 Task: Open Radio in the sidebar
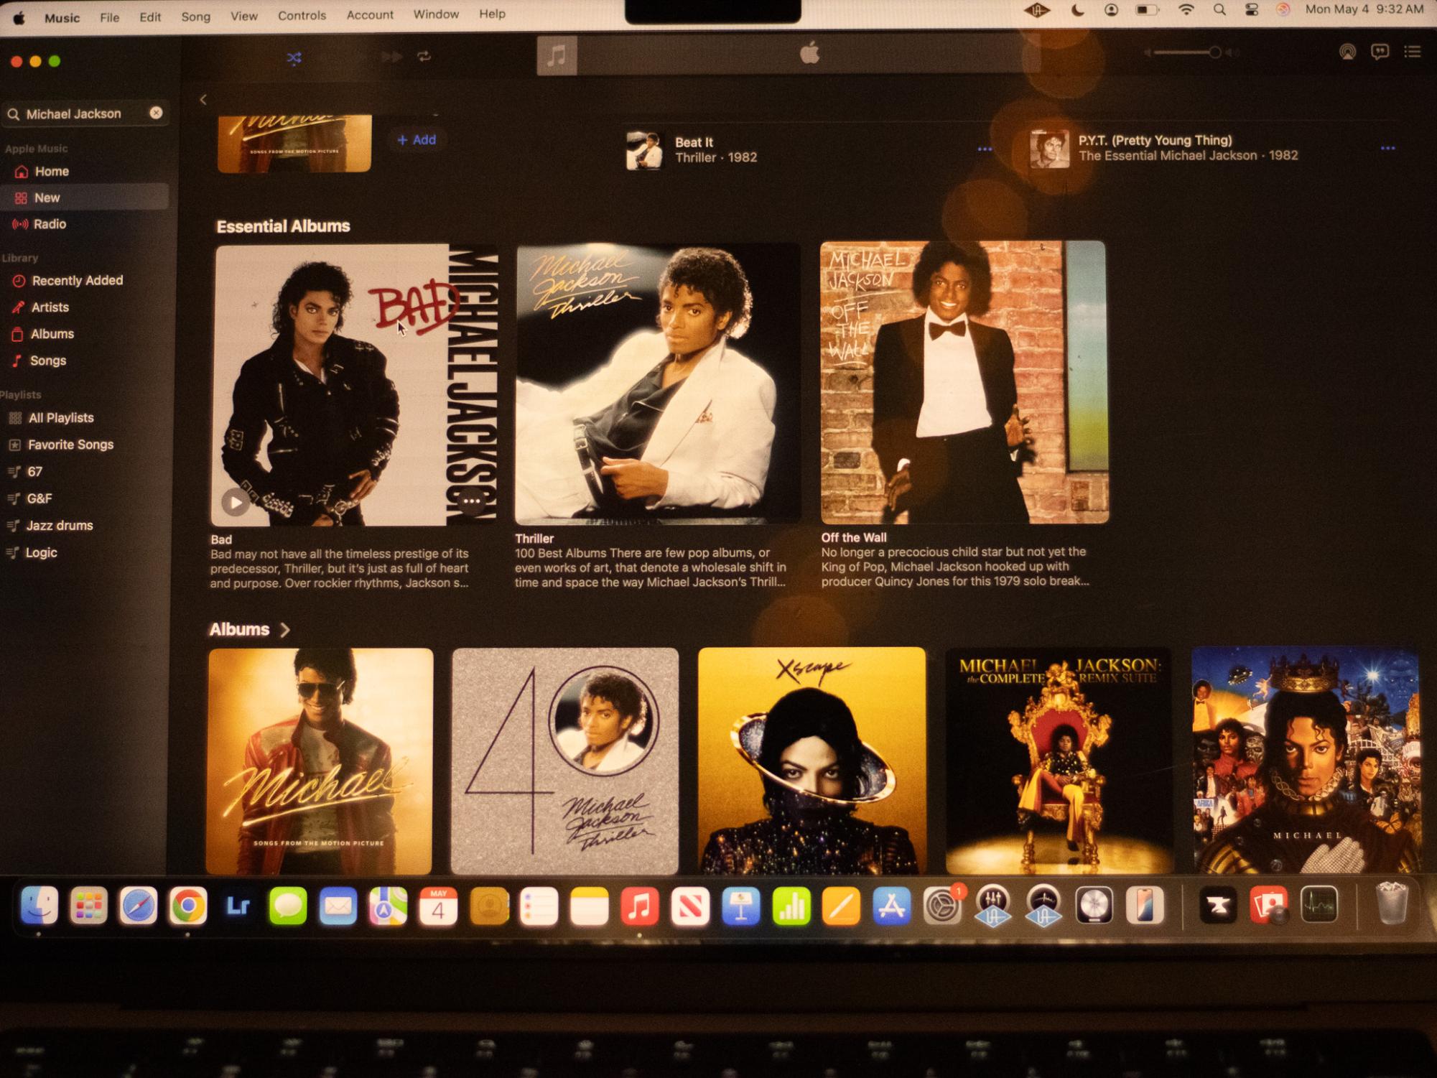pos(85,224)
